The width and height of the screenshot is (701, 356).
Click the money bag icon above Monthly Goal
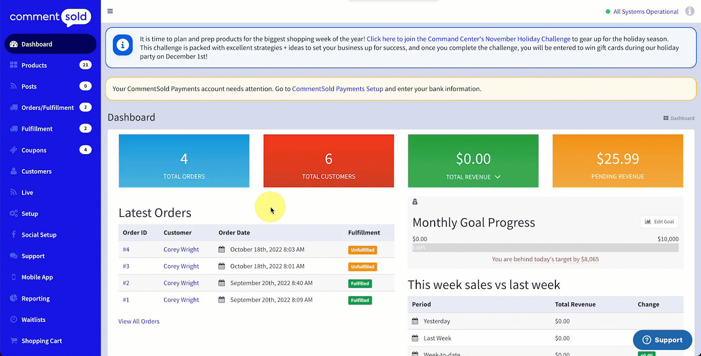click(x=415, y=202)
